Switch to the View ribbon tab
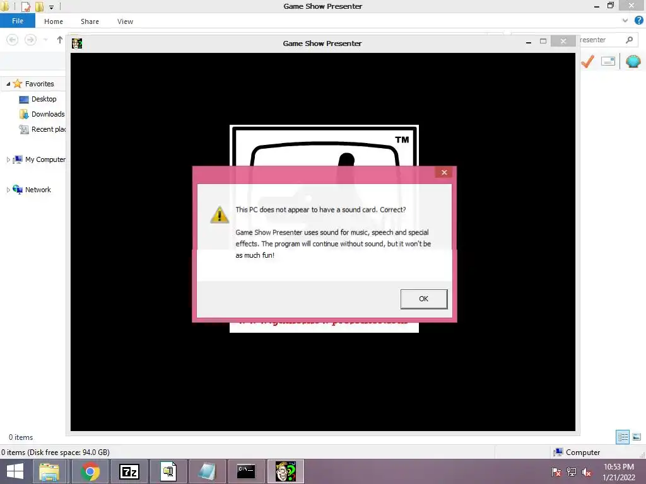 [x=125, y=21]
